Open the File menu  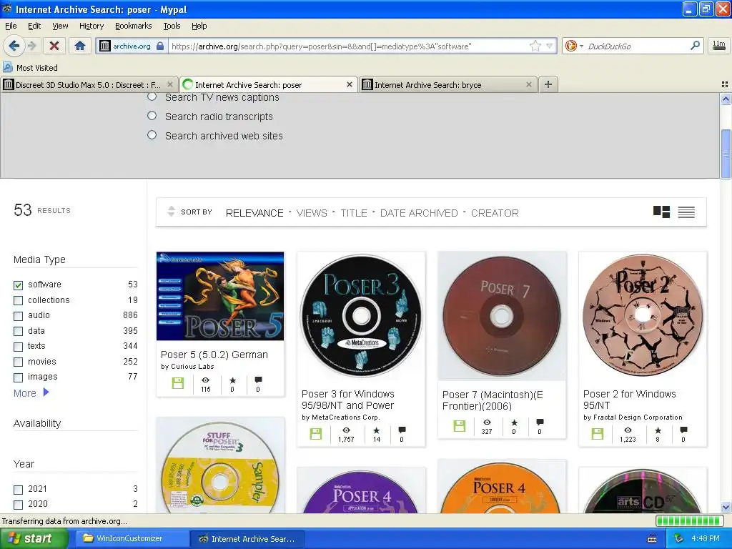point(11,26)
